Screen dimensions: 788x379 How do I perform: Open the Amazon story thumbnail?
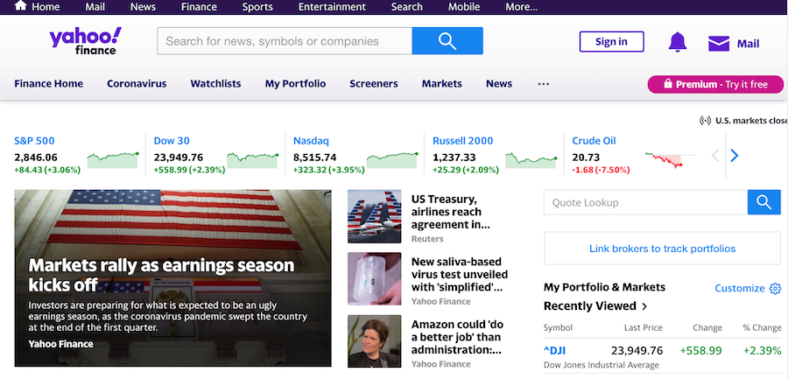point(374,341)
